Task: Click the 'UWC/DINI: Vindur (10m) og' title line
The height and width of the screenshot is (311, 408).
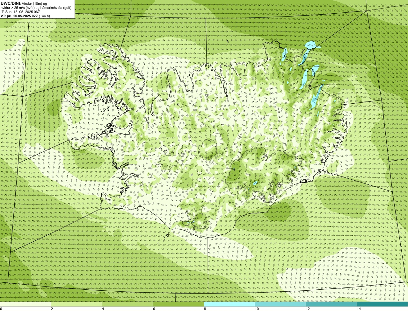Action: pos(24,3)
